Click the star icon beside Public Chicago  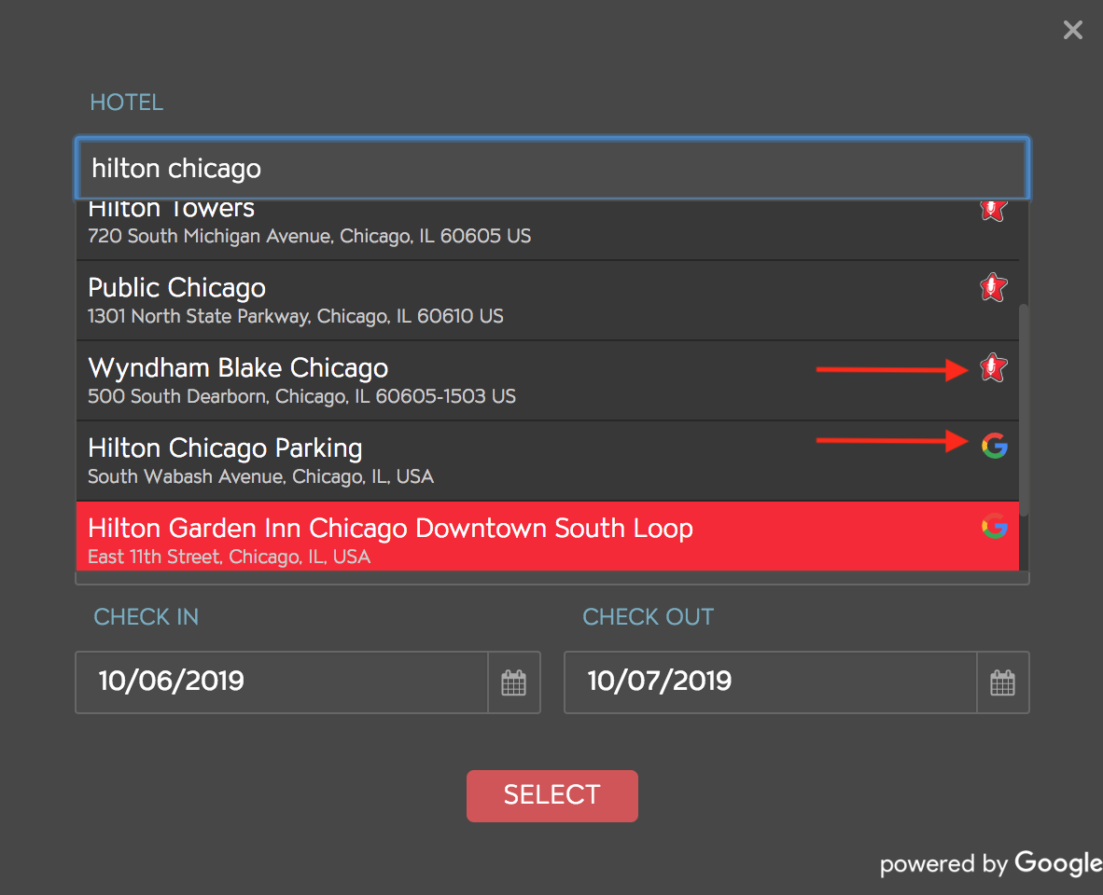pos(993,287)
